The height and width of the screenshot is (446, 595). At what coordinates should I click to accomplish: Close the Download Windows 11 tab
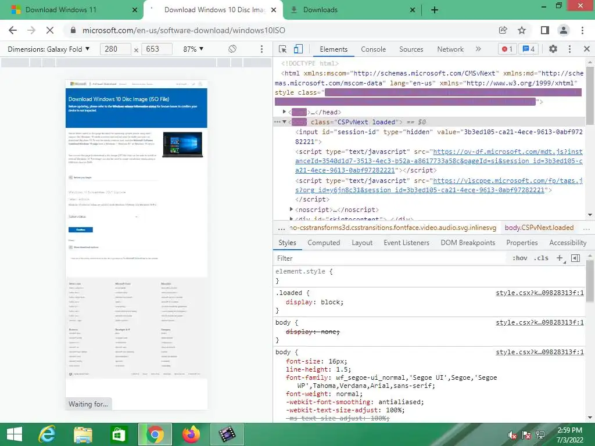click(135, 10)
